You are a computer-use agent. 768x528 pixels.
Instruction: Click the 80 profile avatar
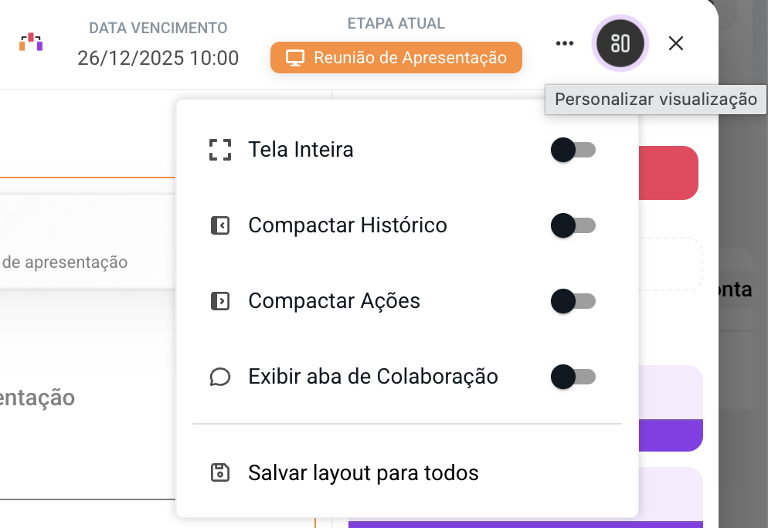(620, 44)
